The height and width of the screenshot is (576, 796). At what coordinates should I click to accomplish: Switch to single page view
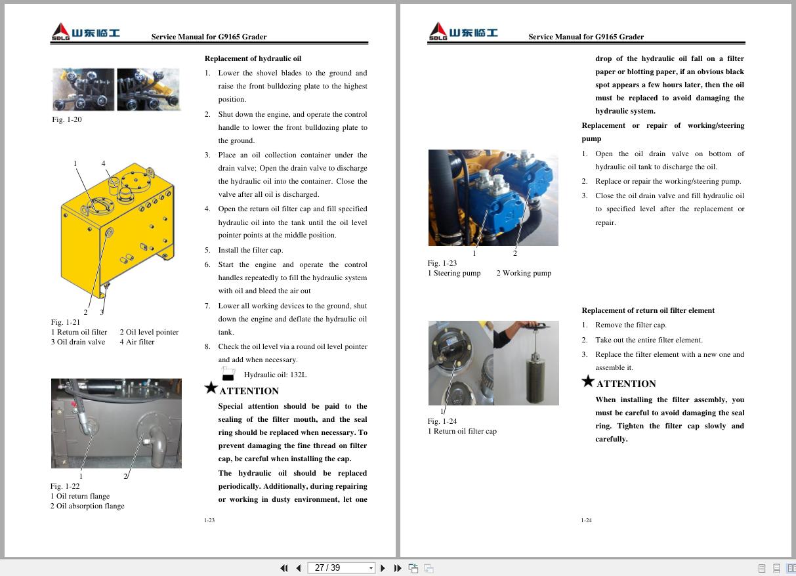coord(762,568)
